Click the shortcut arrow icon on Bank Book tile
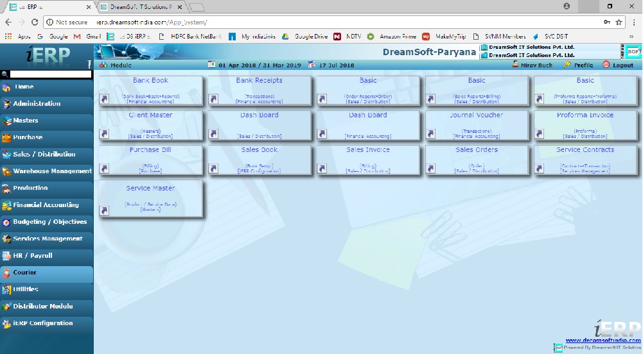Viewport: 643px width, 354px height. coord(105,99)
